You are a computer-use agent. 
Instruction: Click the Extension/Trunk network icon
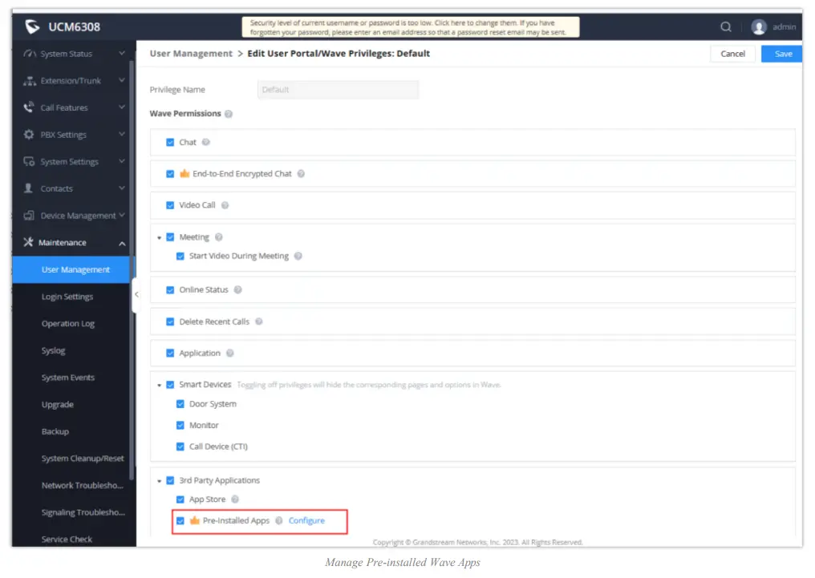tap(30, 80)
